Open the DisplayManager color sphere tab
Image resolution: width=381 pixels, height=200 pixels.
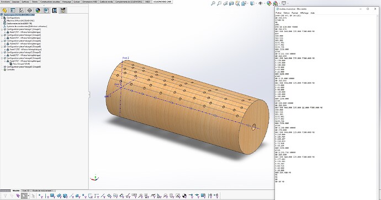click(38, 10)
